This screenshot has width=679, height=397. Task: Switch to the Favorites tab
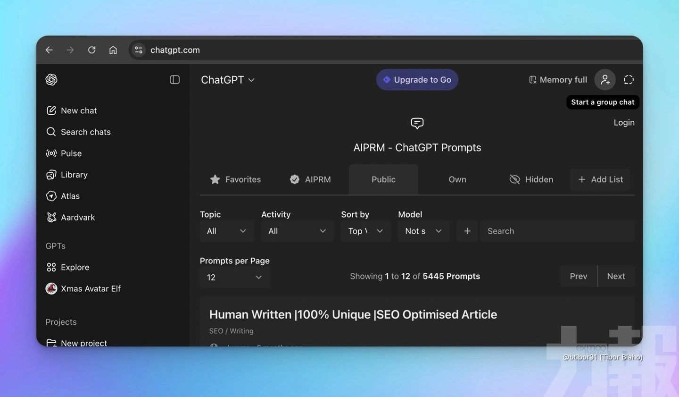pyautogui.click(x=235, y=179)
